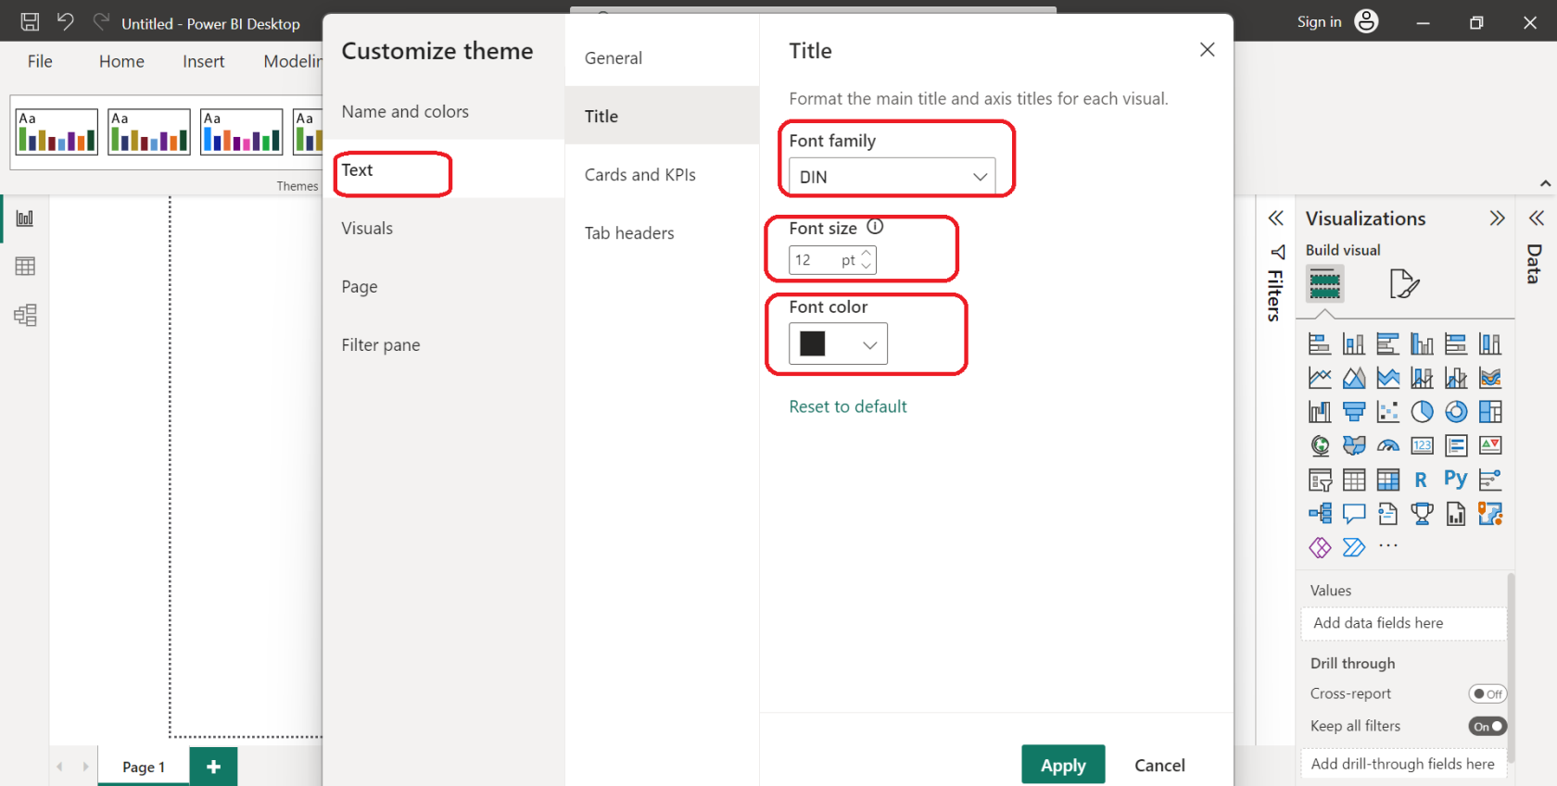The height and width of the screenshot is (786, 1557).
Task: Open the Home ribbon tab
Action: 121,61
